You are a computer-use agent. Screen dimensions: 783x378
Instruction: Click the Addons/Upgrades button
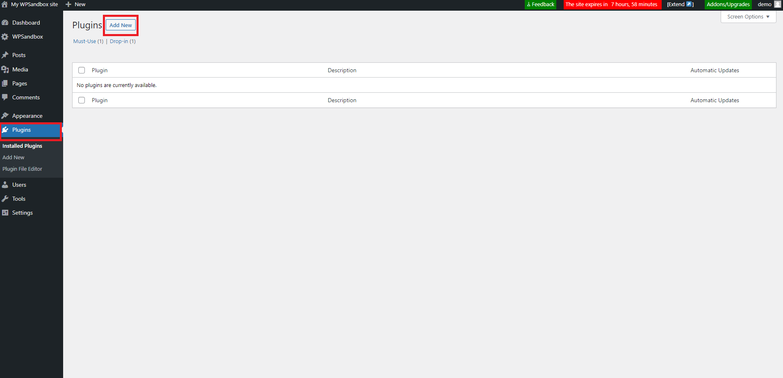tap(728, 5)
